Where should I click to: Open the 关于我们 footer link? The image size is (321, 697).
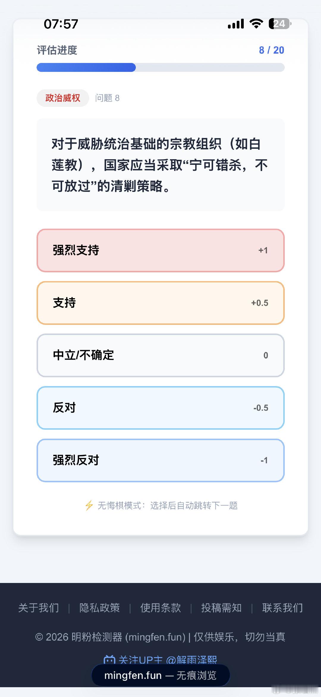pyautogui.click(x=39, y=608)
